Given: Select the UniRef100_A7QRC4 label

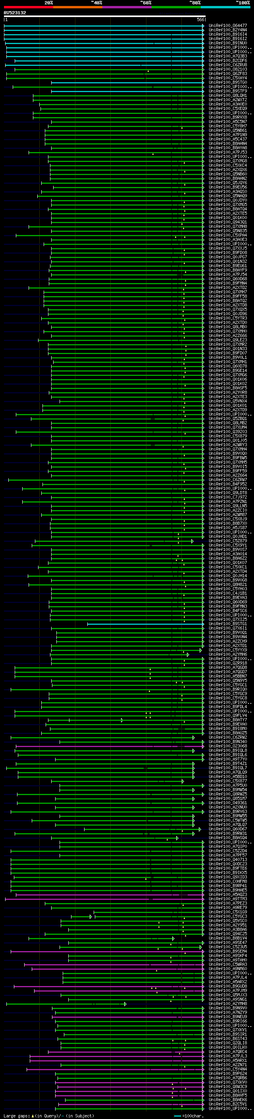Looking at the screenshot, I should coord(227,1052).
